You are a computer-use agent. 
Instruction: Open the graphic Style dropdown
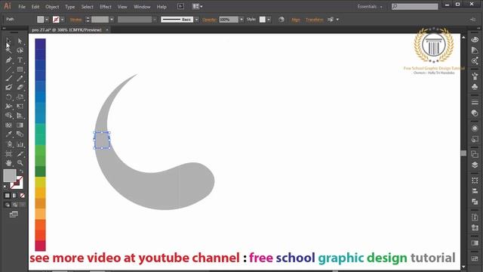[x=269, y=20]
